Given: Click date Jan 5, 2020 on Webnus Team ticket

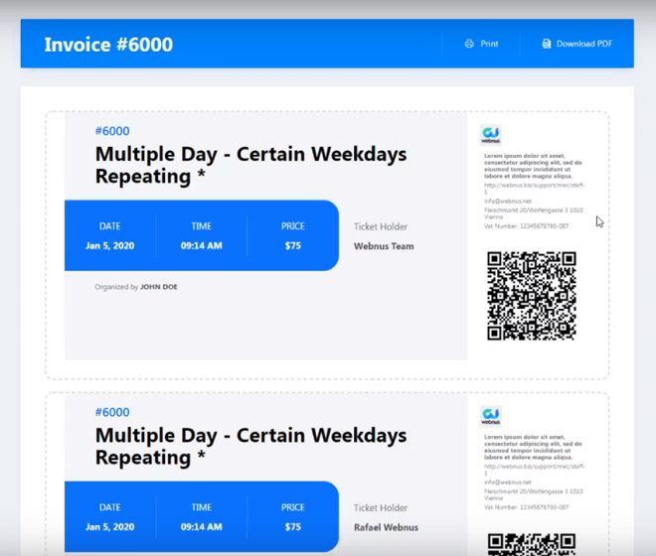Looking at the screenshot, I should point(110,246).
